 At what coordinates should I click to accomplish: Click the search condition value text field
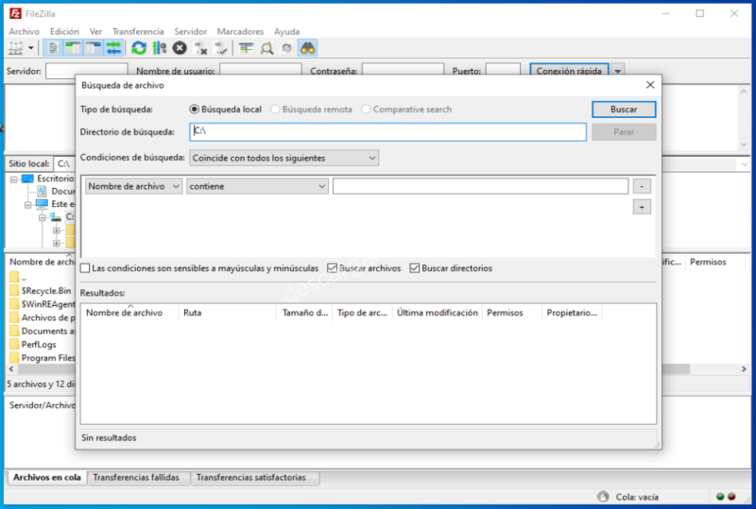[x=480, y=187]
